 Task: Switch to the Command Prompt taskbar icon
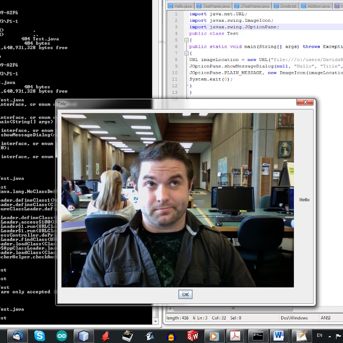[x=258, y=336]
